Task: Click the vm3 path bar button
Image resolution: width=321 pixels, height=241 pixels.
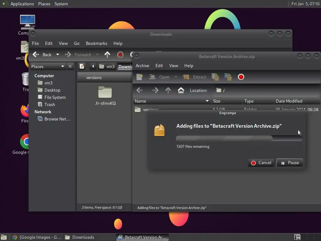Action: tap(107, 67)
